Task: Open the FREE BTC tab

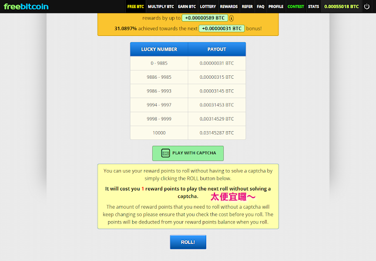Action: click(135, 6)
